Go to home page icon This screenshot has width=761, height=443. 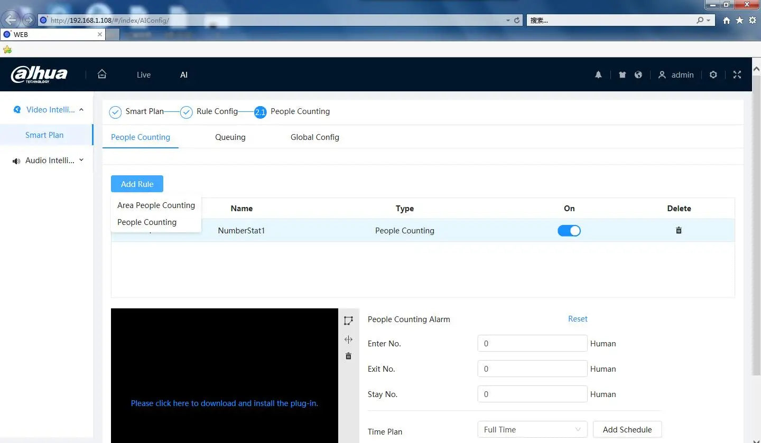coord(102,74)
